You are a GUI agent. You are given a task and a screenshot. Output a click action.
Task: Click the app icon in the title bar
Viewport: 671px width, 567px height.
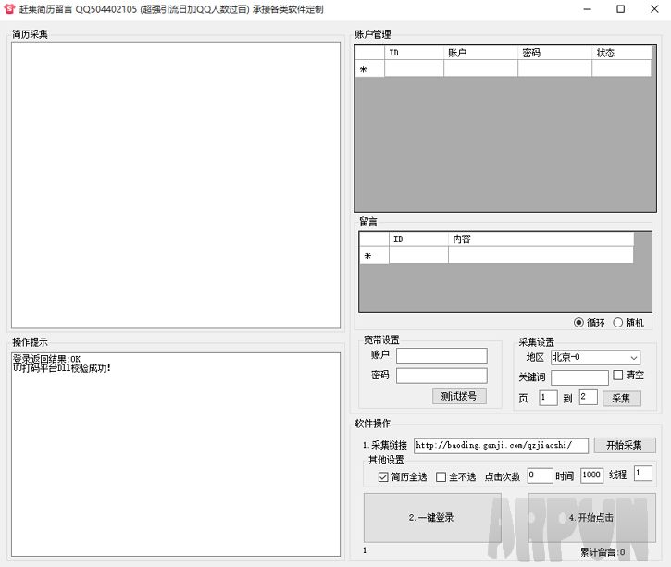(x=9, y=9)
